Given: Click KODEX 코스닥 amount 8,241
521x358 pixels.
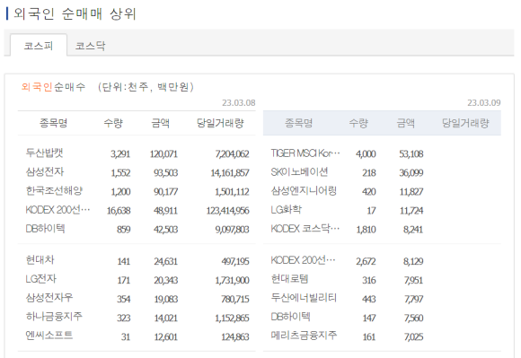Looking at the screenshot, I should coord(413,230).
